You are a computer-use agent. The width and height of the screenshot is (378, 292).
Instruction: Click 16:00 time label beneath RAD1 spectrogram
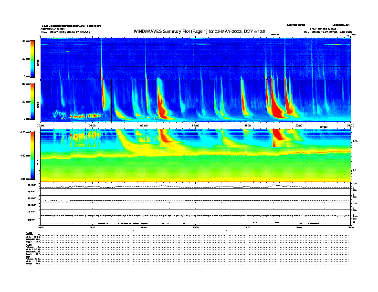247,125
